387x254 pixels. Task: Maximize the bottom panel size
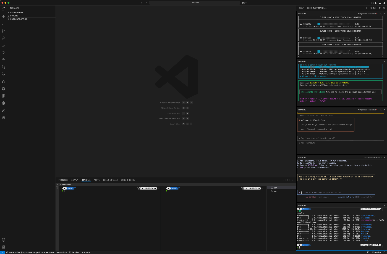point(288,180)
